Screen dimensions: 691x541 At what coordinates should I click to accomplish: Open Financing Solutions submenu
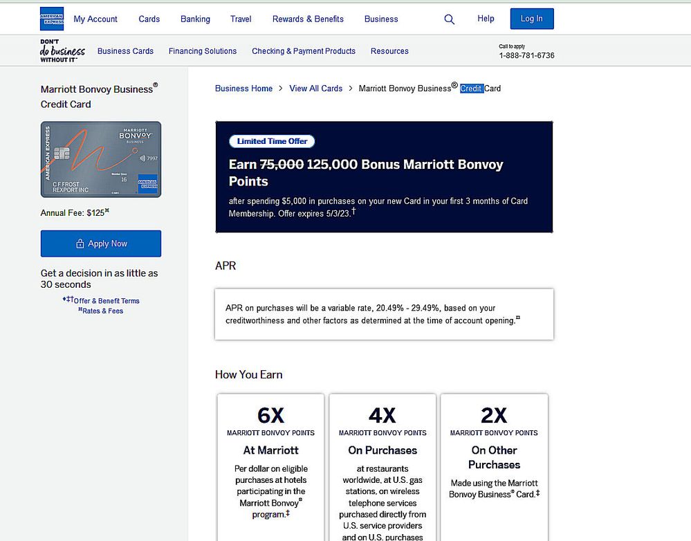coord(203,51)
